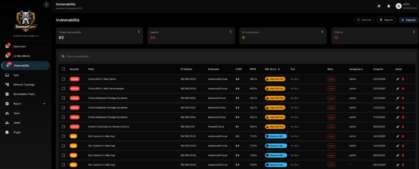Delete the Default Credentials on Network Device row
Image resolution: width=419 pixels, height=169 pixels.
click(x=403, y=127)
